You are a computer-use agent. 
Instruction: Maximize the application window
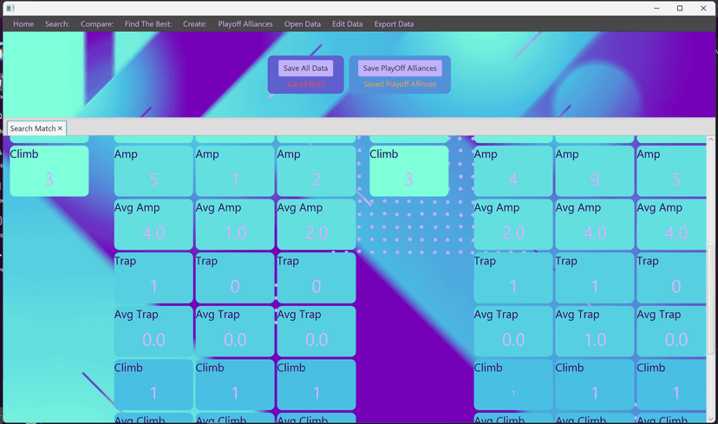click(680, 8)
